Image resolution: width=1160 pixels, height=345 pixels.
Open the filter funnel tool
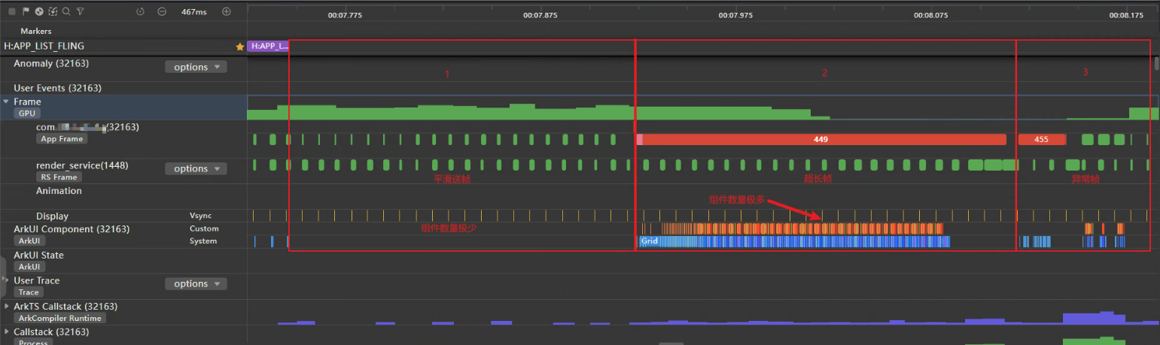[x=80, y=11]
